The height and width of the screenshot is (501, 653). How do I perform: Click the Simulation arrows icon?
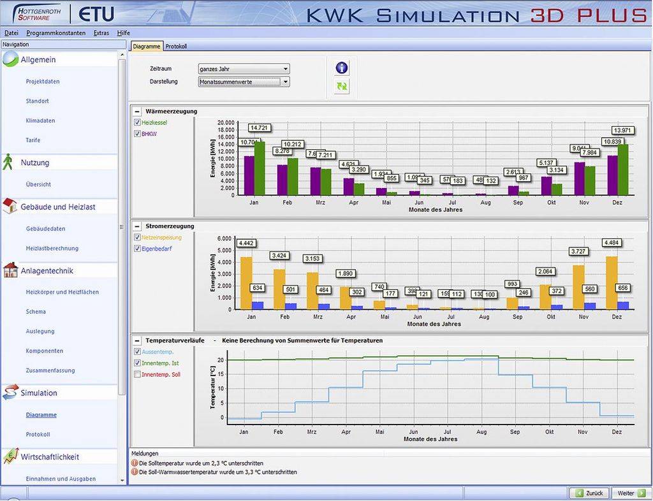tap(10, 393)
